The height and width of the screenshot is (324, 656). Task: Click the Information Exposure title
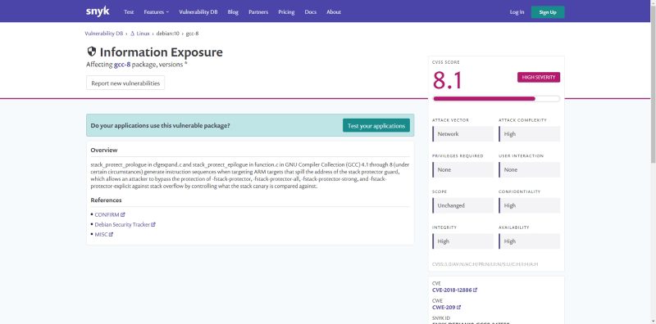pos(161,52)
